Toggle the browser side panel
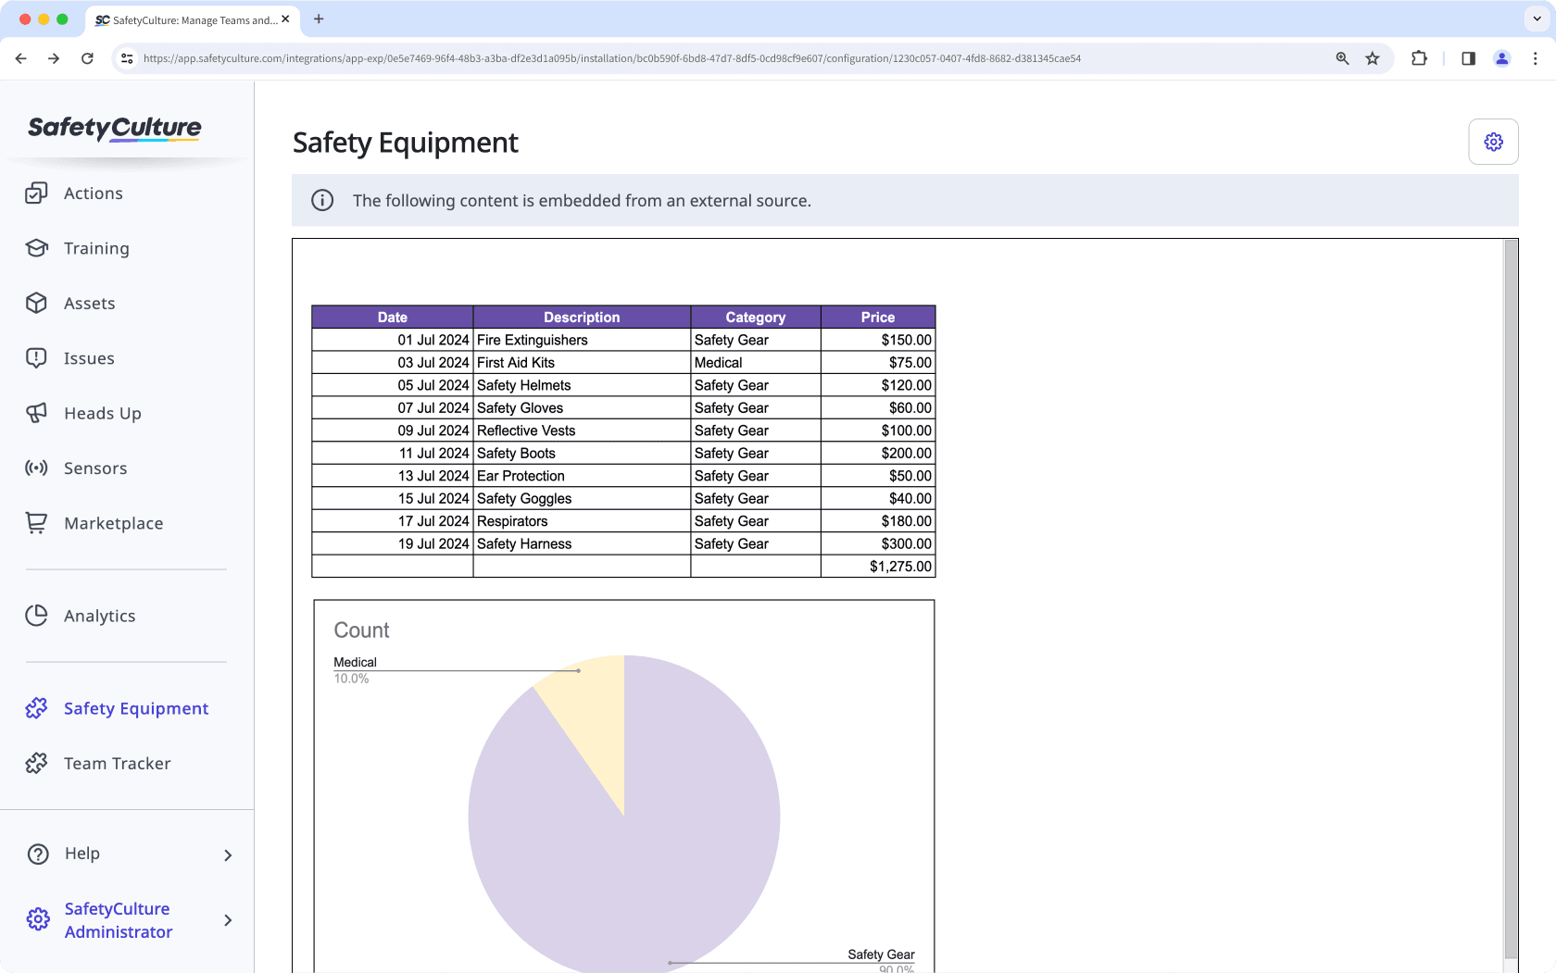The height and width of the screenshot is (973, 1556). (1468, 58)
